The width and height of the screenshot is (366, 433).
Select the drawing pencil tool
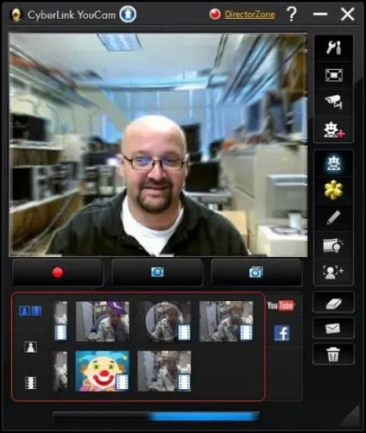pyautogui.click(x=334, y=217)
